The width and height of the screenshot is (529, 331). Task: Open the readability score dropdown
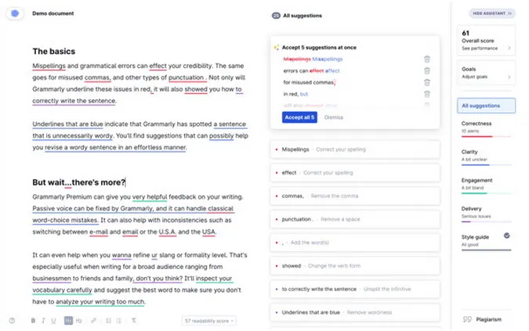208,321
